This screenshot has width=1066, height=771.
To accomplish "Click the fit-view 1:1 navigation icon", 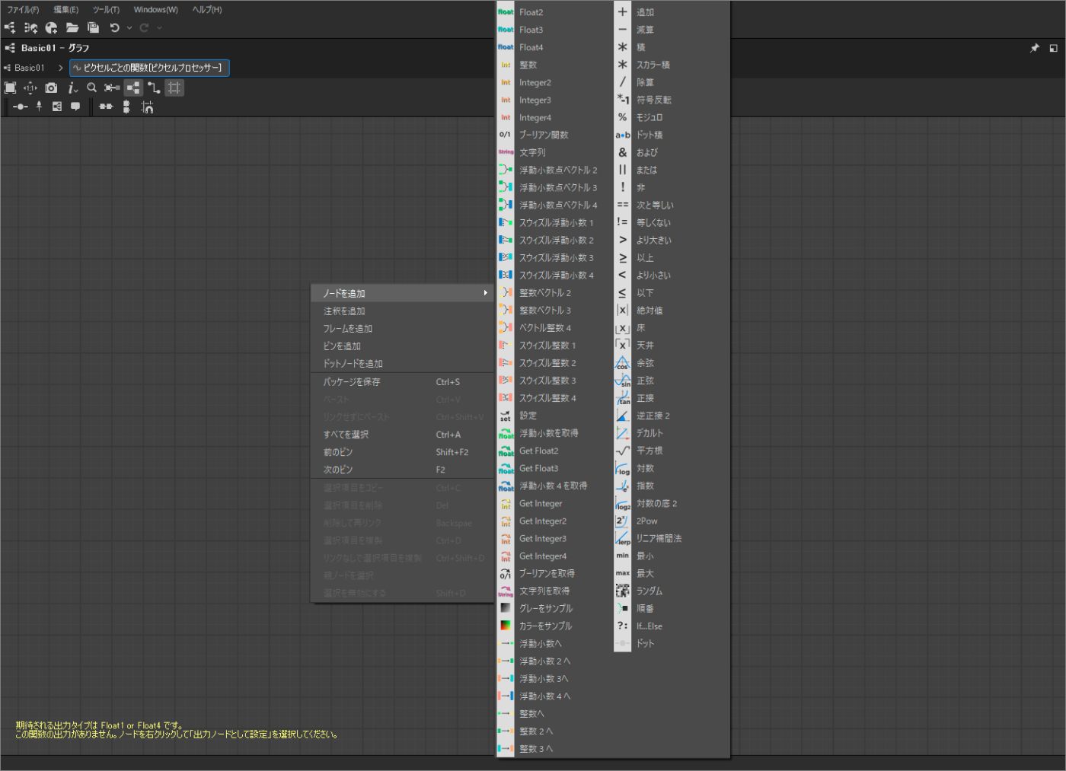I will 29,88.
